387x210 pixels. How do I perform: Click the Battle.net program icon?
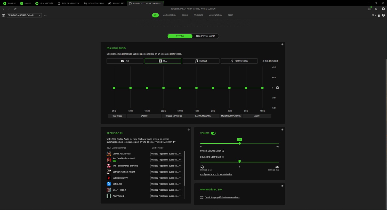(x=109, y=184)
